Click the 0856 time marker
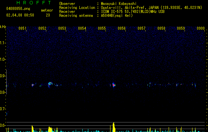This screenshot has width=208, height=132. (121, 28)
